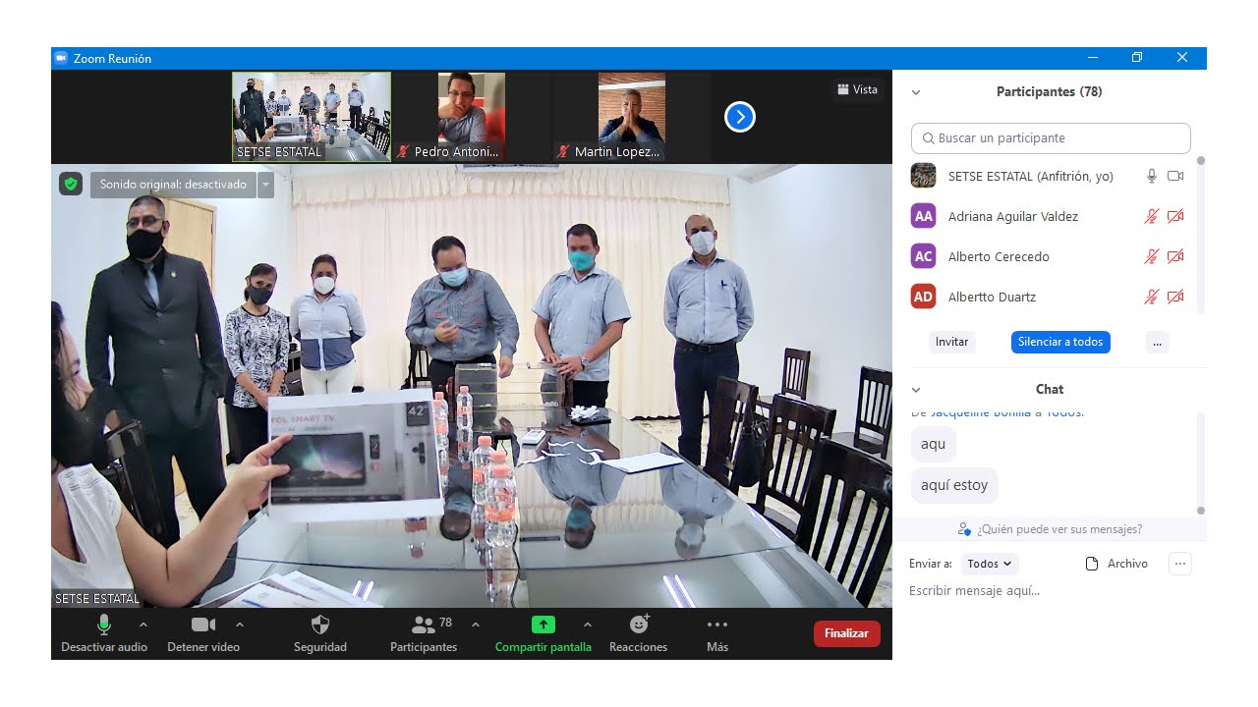Viewport: 1258px width, 707px height.
Task: Toggle Albertto Duartz camera-off icon
Action: 1175,297
